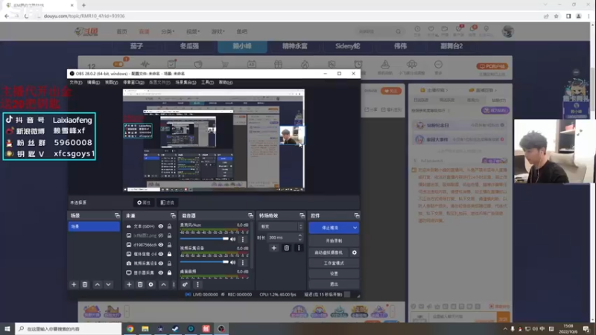Open alarm clock icon in Douyu toolbar
596x335 pixels.
coord(358,64)
